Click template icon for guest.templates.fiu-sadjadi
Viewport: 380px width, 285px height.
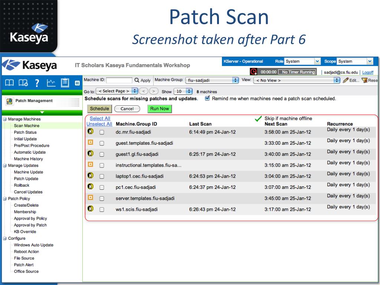click(91, 142)
